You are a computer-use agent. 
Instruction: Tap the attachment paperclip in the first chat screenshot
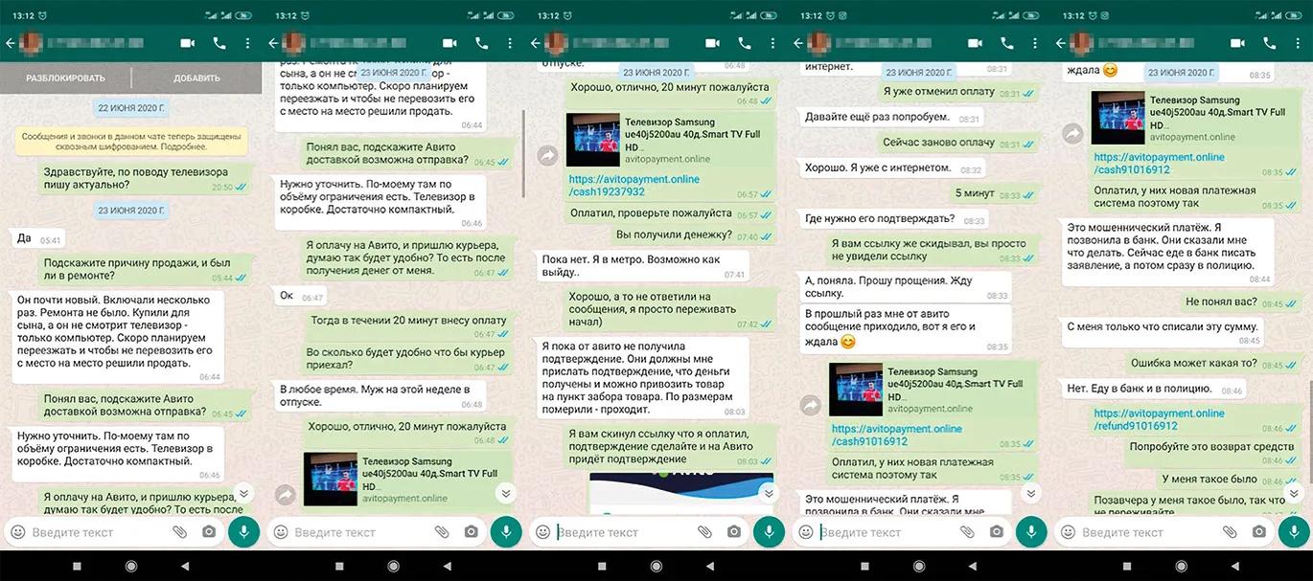pyautogui.click(x=179, y=531)
